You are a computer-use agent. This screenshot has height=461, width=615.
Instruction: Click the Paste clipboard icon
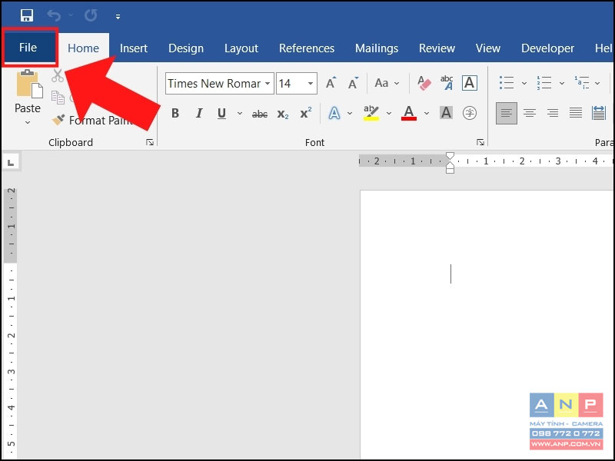(28, 84)
